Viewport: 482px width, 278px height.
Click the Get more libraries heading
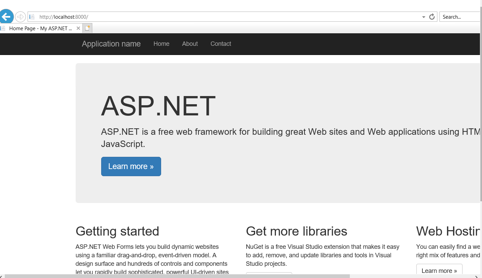pyautogui.click(x=296, y=231)
